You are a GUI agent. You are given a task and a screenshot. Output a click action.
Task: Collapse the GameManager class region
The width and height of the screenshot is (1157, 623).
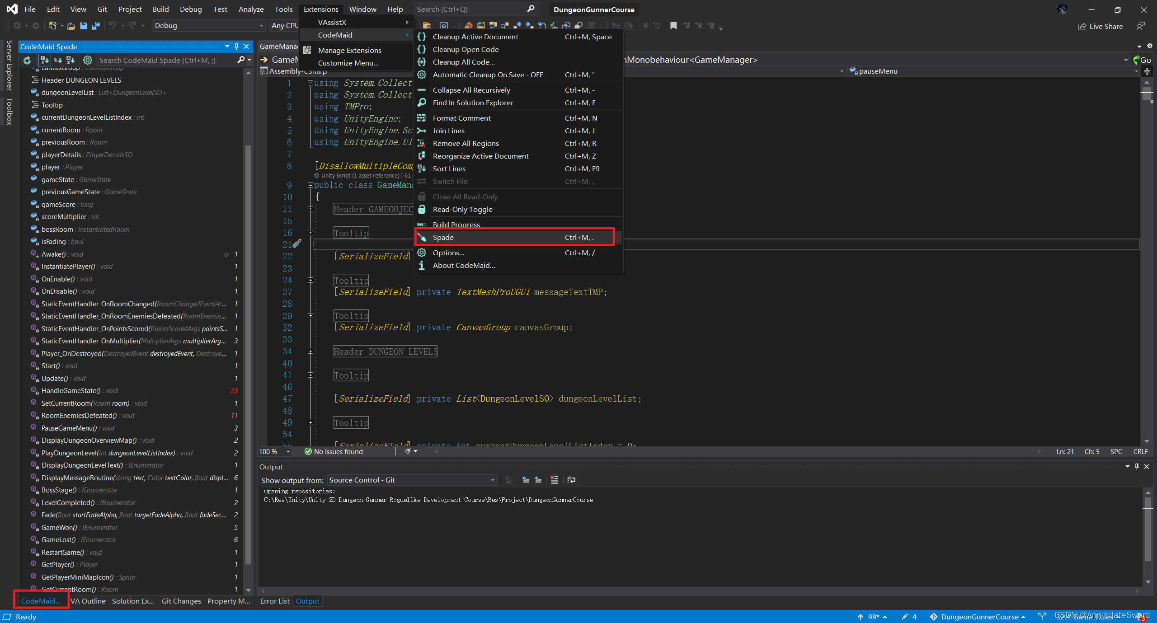[310, 185]
